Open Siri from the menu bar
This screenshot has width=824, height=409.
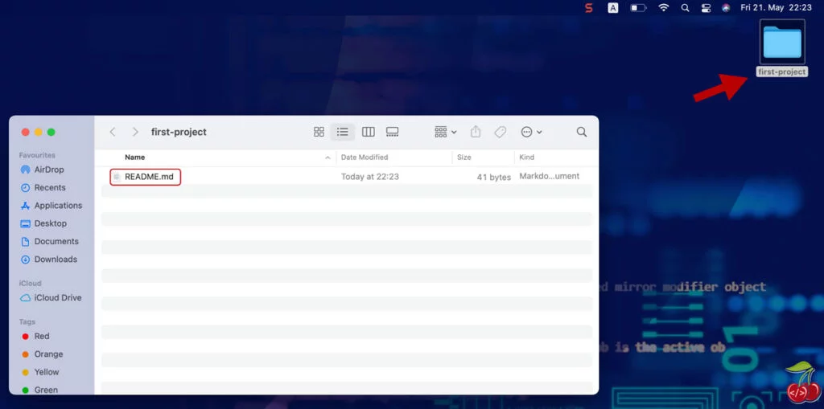pos(727,8)
